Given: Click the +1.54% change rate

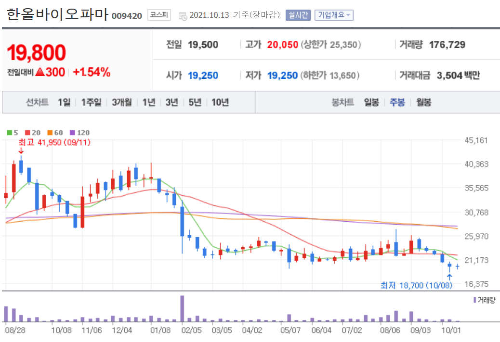Looking at the screenshot, I should 92,72.
